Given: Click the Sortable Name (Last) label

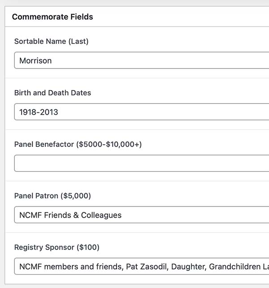Looking at the screenshot, I should pyautogui.click(x=51, y=42).
